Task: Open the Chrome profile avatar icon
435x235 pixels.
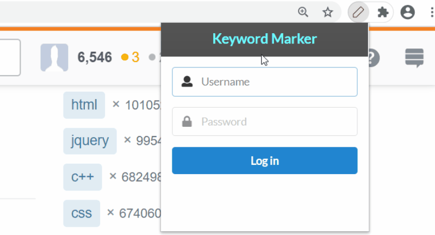Action: [x=407, y=12]
